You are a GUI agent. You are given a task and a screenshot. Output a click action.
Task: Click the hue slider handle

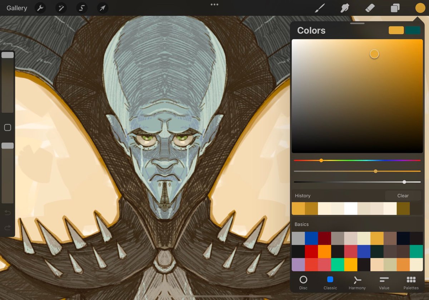tap(321, 160)
